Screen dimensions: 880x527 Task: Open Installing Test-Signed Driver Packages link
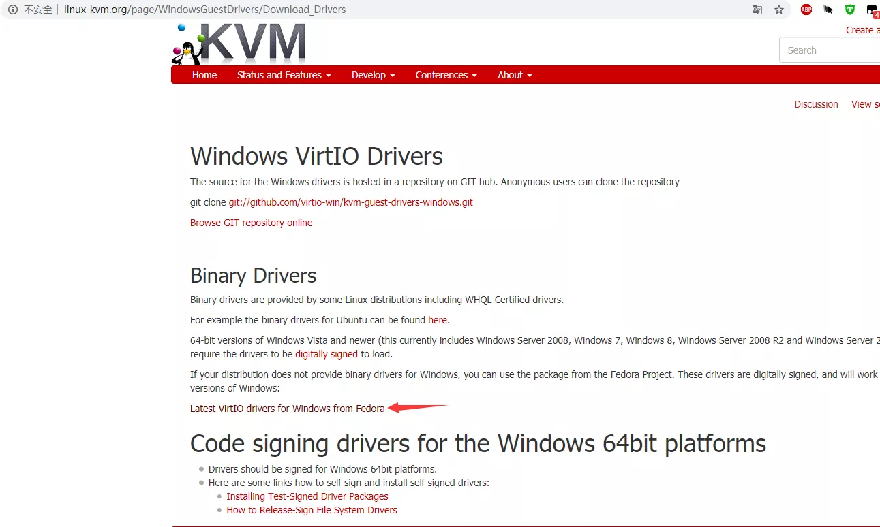coord(307,496)
